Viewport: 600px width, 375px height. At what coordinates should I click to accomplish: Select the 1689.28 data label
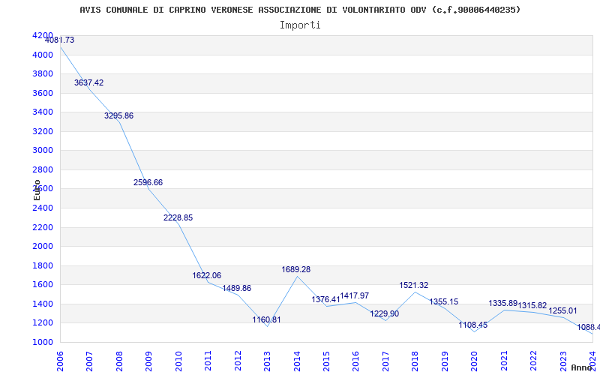pyautogui.click(x=295, y=269)
